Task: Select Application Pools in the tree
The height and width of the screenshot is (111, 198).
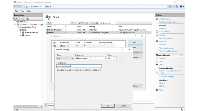Action: click(x=29, y=27)
